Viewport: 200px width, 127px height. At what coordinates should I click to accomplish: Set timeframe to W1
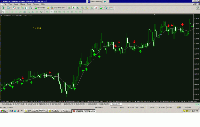[x=76, y=12]
